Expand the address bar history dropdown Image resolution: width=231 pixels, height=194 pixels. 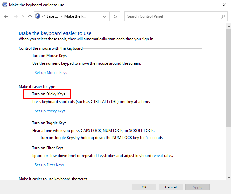tap(104, 16)
